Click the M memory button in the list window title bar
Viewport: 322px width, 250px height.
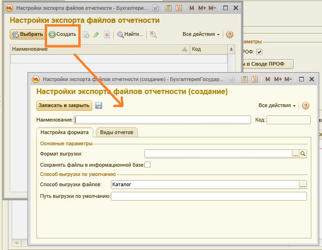tap(192, 8)
